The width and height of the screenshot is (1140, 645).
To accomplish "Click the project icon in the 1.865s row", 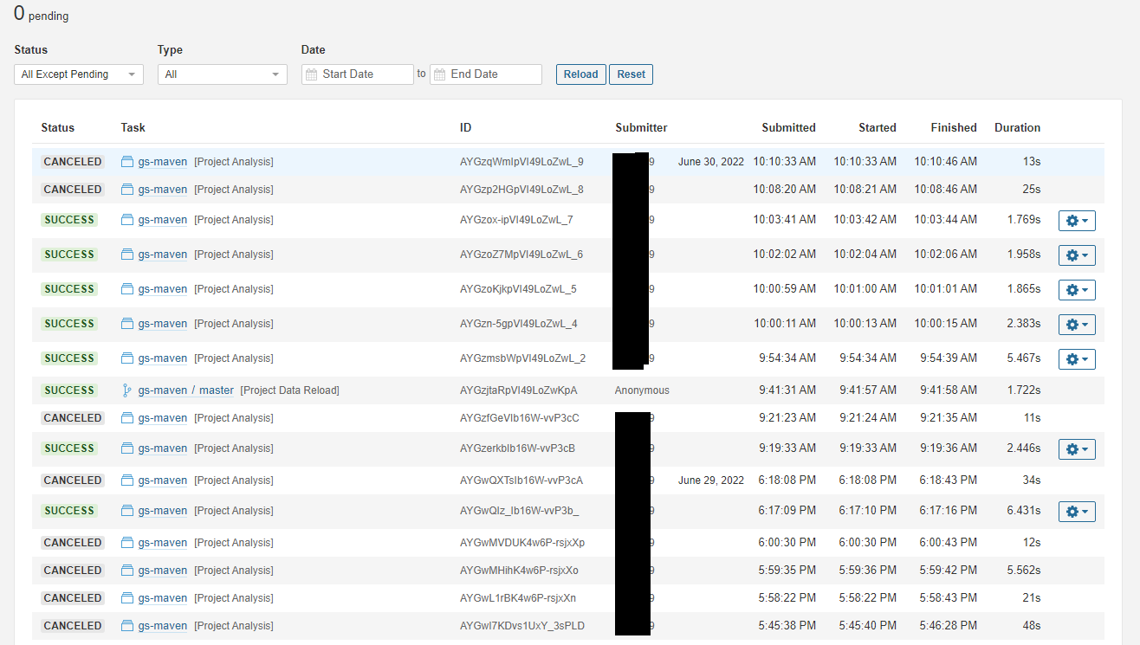I will pyautogui.click(x=127, y=289).
